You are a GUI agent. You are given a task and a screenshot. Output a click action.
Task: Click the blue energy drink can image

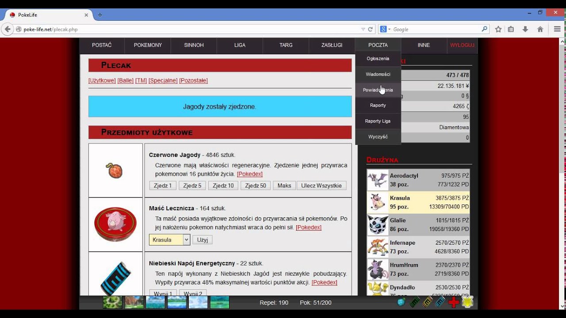(x=115, y=278)
